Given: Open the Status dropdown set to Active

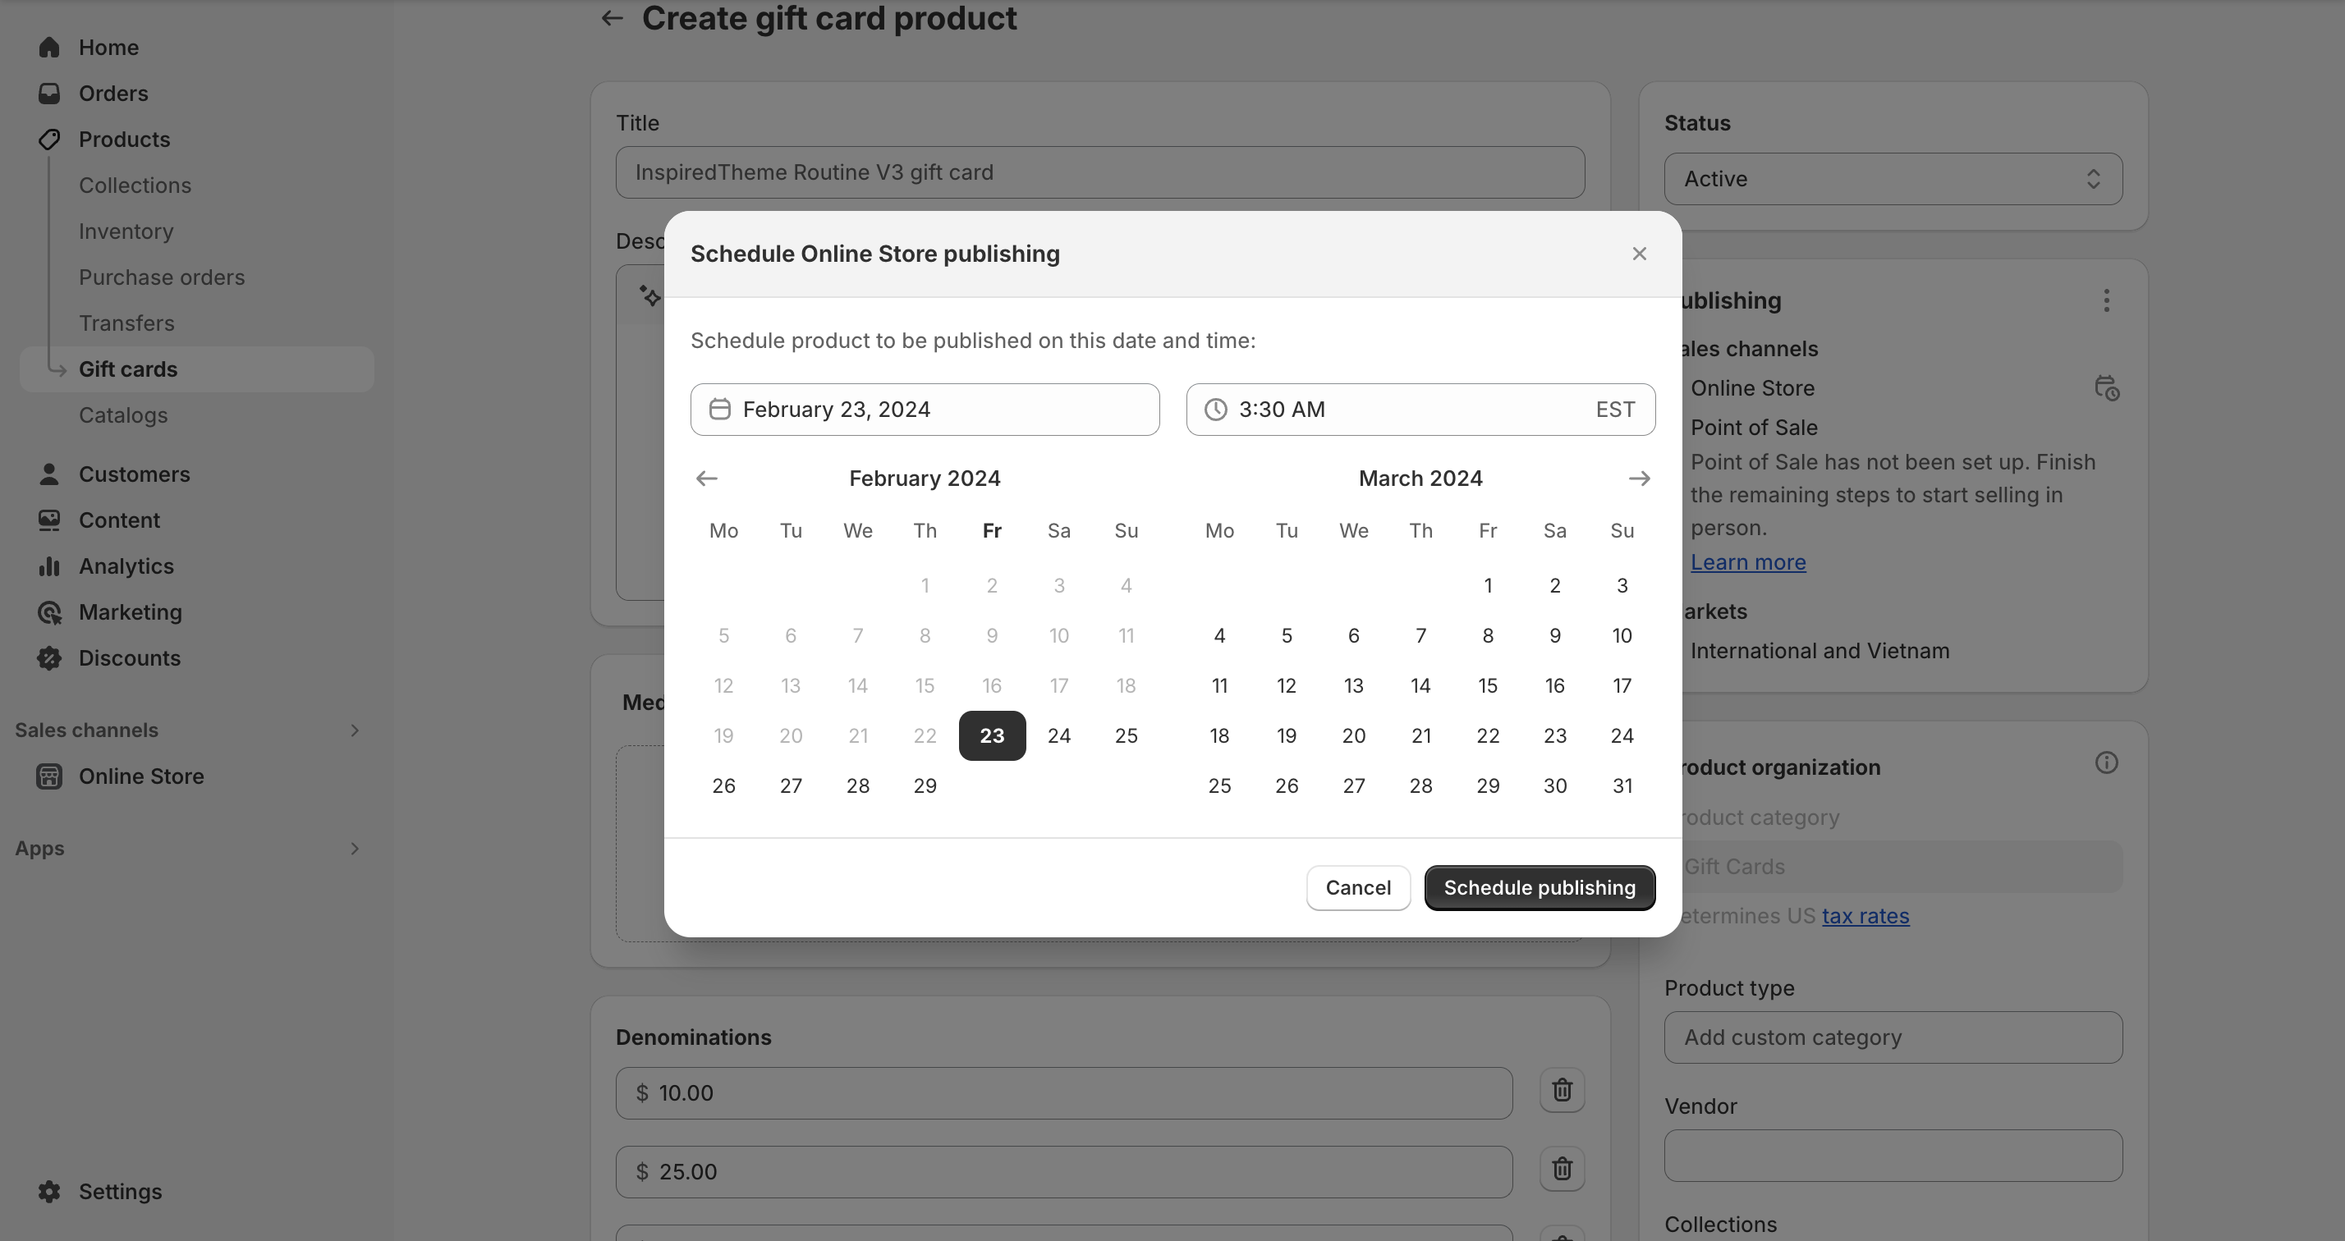Looking at the screenshot, I should (x=1893, y=179).
